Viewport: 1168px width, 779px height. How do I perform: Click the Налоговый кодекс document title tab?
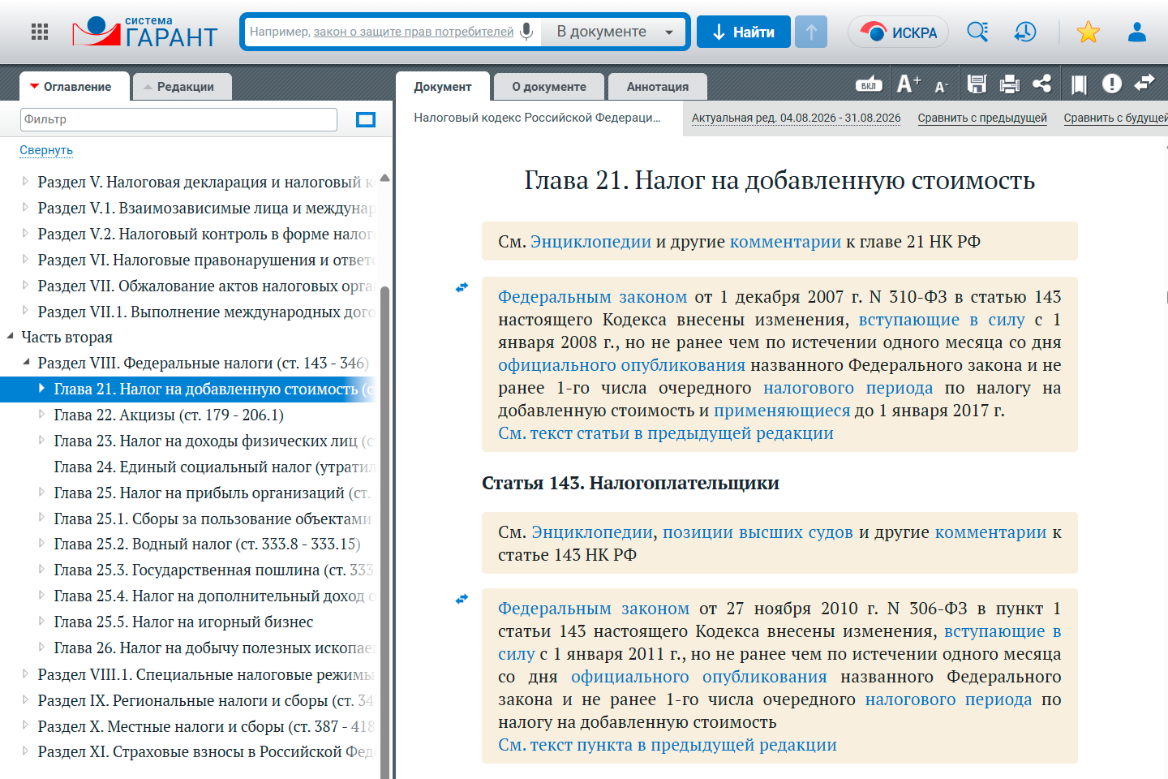[538, 118]
